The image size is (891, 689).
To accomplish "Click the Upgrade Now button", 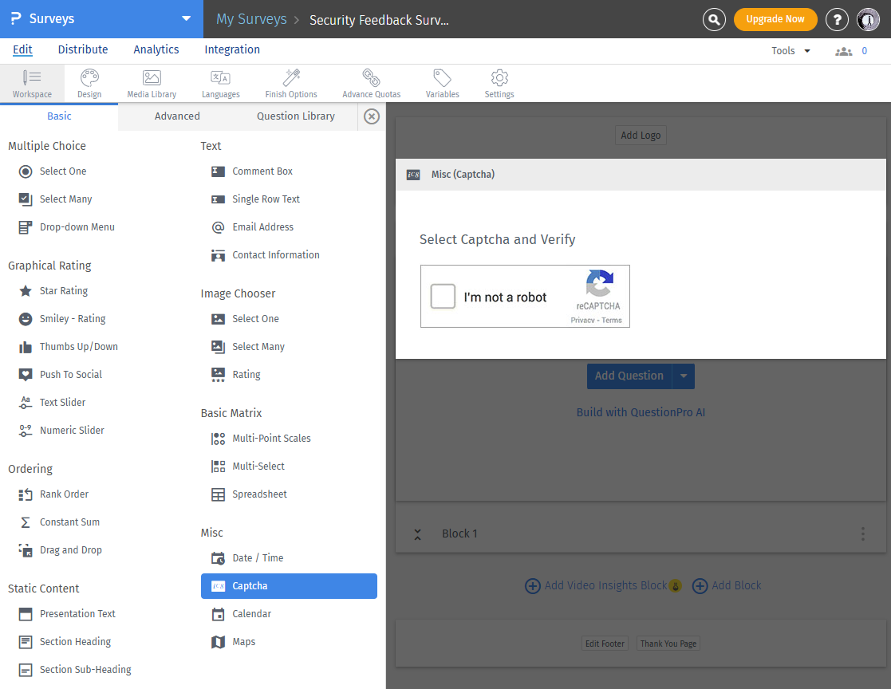I will pos(775,19).
